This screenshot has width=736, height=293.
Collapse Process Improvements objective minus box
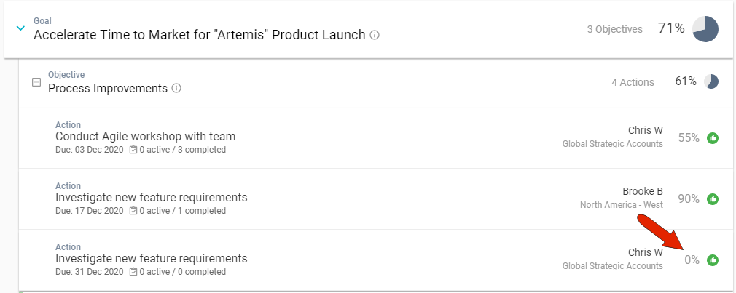coord(36,82)
